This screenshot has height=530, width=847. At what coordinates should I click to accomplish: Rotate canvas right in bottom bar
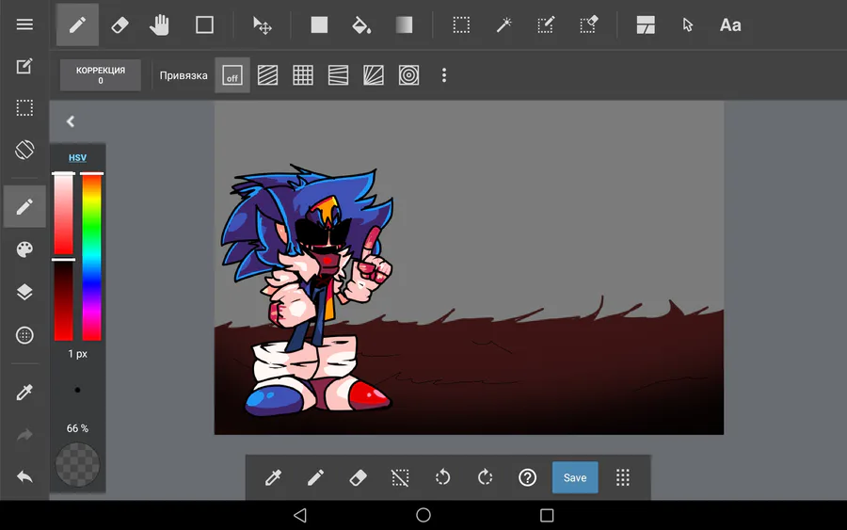pos(485,477)
